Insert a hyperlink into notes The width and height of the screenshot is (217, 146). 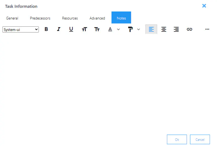189,29
